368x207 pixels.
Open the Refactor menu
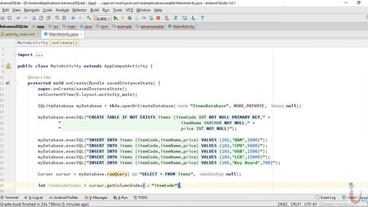tap(79, 10)
